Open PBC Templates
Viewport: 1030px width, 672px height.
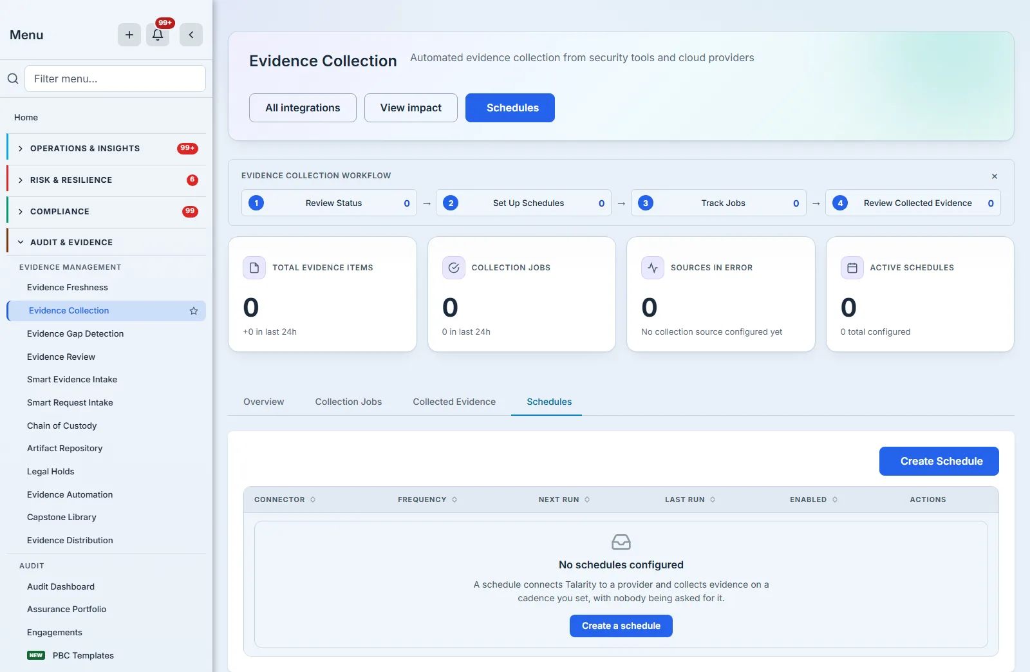click(x=106, y=656)
